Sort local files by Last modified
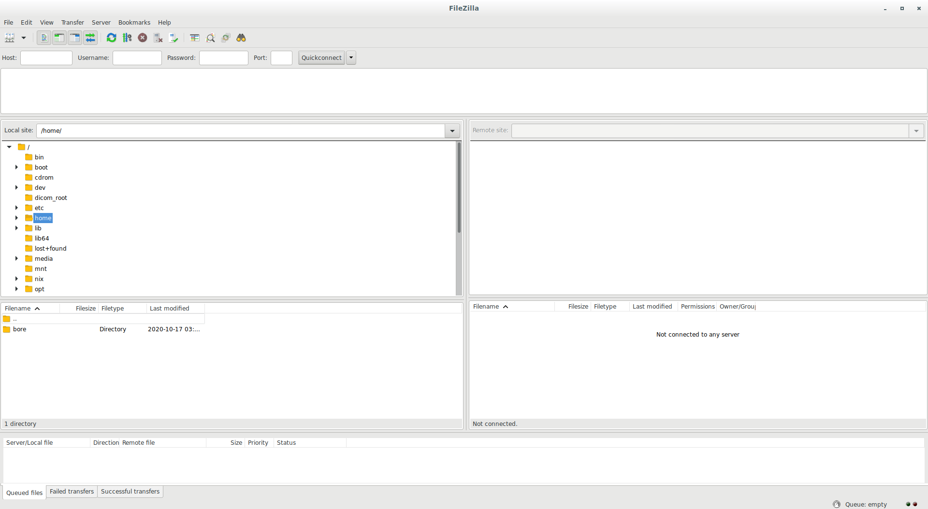This screenshot has width=928, height=509. coord(170,308)
